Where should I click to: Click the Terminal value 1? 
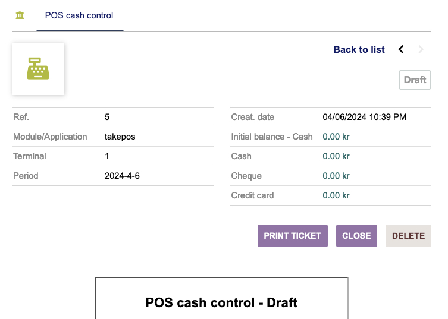[107, 156]
